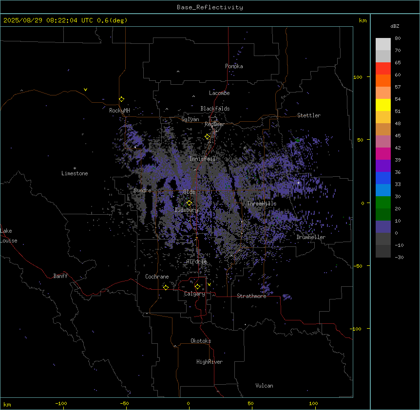Select the white plus marker north of Drumheller

(298, 183)
